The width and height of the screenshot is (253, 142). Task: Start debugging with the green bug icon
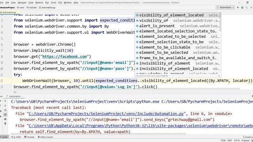(242, 7)
